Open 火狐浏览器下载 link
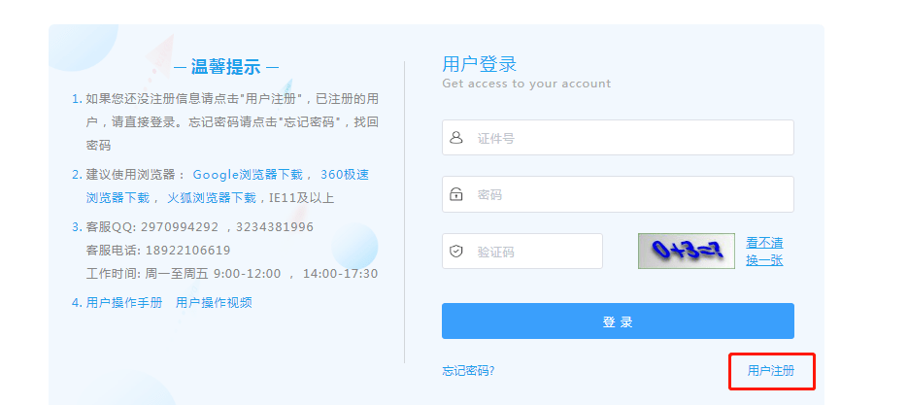The image size is (908, 405). tap(212, 198)
